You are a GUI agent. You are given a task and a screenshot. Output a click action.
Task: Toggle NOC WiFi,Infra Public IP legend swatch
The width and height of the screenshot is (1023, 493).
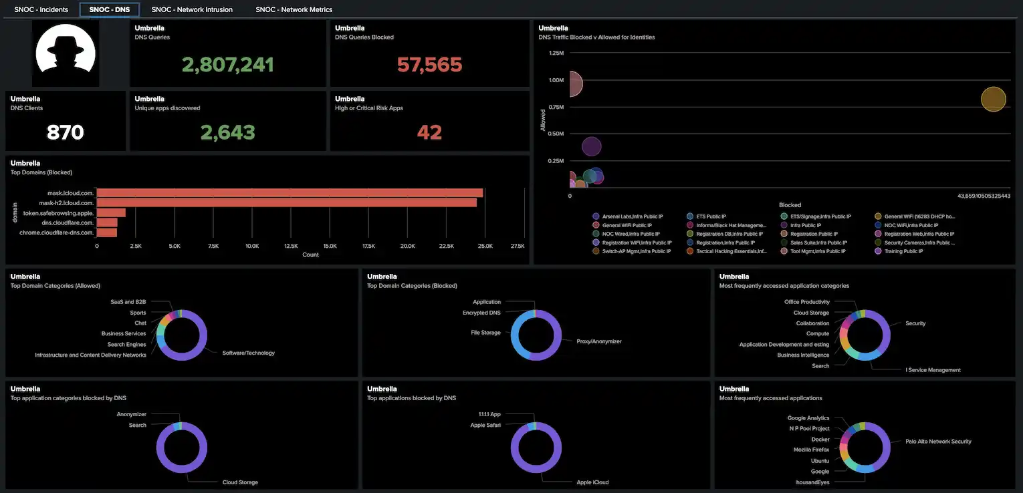[878, 225]
